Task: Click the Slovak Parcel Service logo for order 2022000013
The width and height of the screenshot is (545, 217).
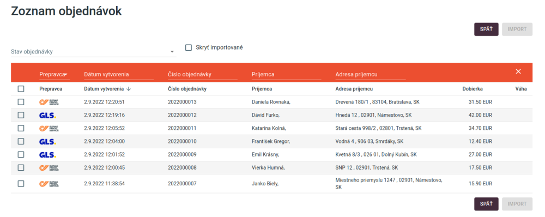Action: pos(49,102)
